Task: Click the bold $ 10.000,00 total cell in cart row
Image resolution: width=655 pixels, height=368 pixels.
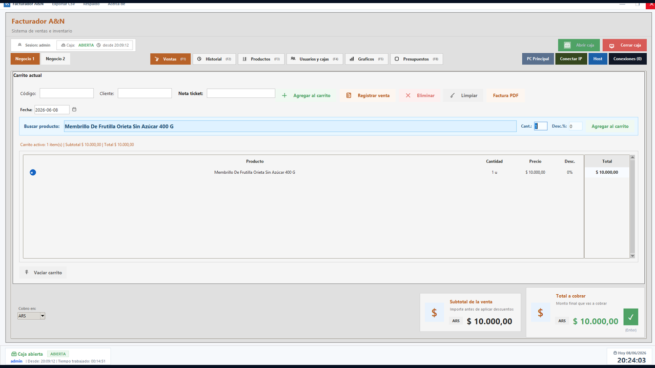Action: (x=607, y=173)
